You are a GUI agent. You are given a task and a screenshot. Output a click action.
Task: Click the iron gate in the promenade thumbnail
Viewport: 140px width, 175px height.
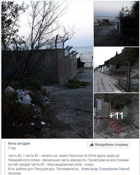[128, 76]
